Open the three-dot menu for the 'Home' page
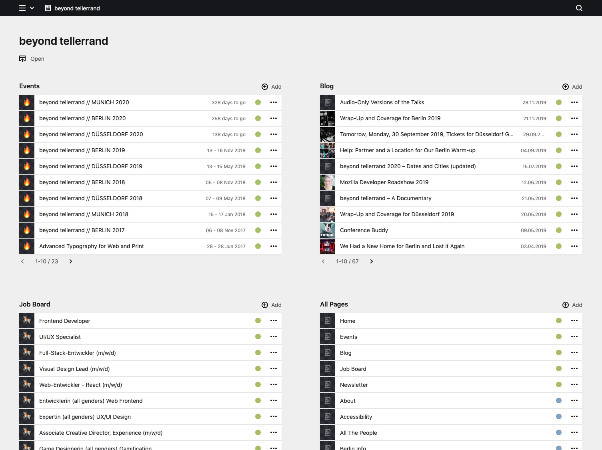The height and width of the screenshot is (450, 602). click(574, 321)
